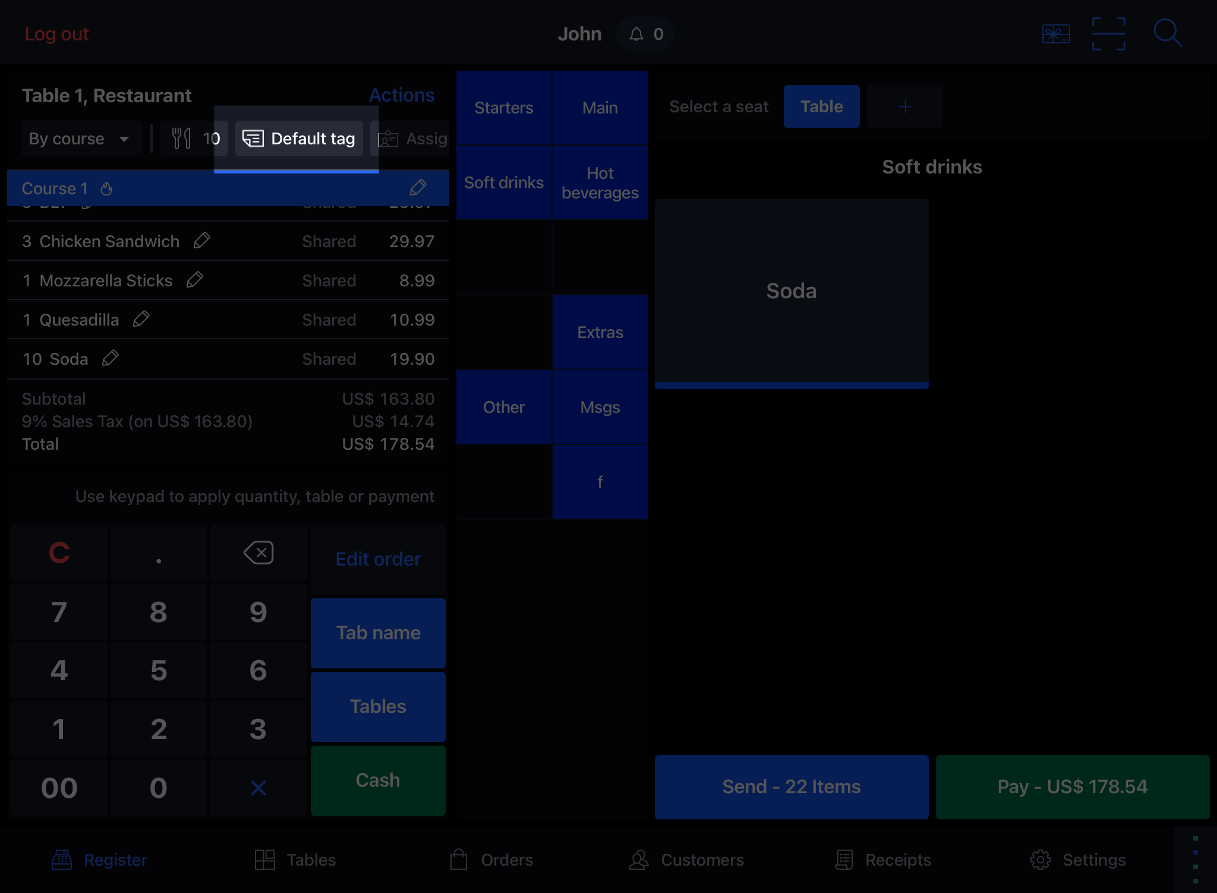Click the Table view toggle button

click(821, 106)
